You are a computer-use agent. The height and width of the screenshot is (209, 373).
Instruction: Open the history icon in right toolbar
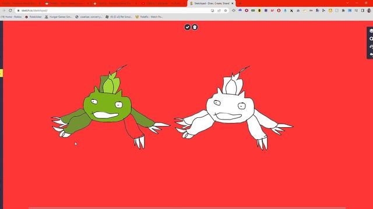coord(371,46)
